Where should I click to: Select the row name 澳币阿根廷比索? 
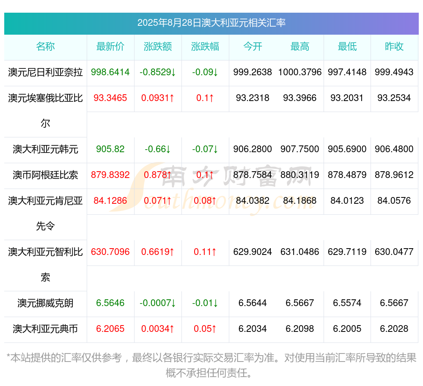pos(45,175)
